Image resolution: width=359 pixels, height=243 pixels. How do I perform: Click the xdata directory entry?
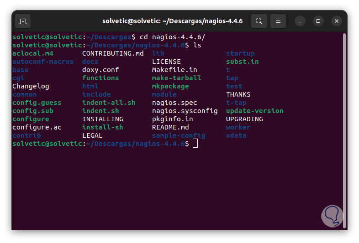click(x=236, y=135)
